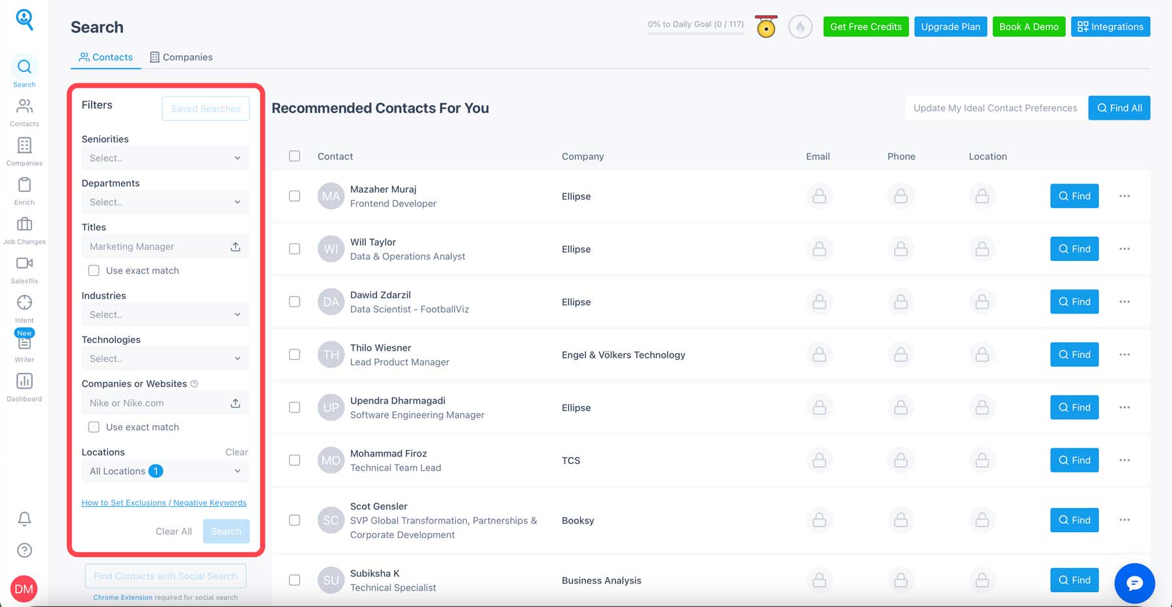Viewport: 1172px width, 607px height.
Task: Open the Industries select menu
Action: (165, 314)
